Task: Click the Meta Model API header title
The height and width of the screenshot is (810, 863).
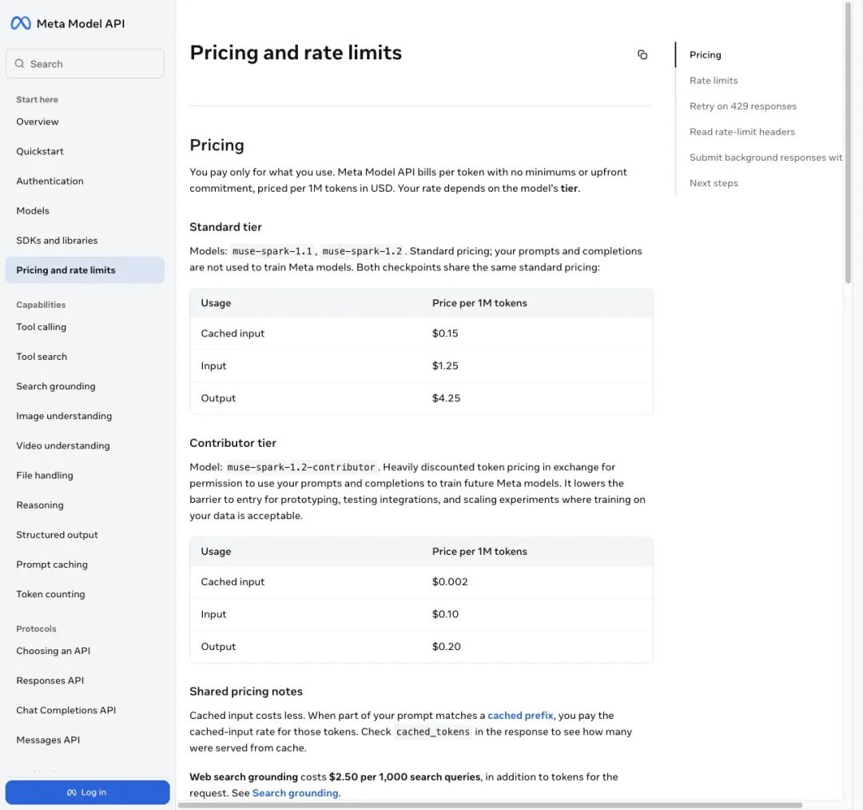Action: point(81,24)
